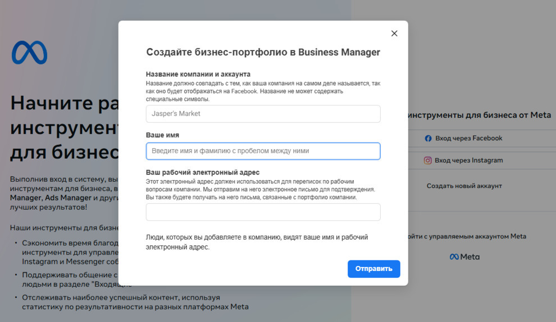Click the Ваше имя field label
The height and width of the screenshot is (322, 556).
click(163, 135)
